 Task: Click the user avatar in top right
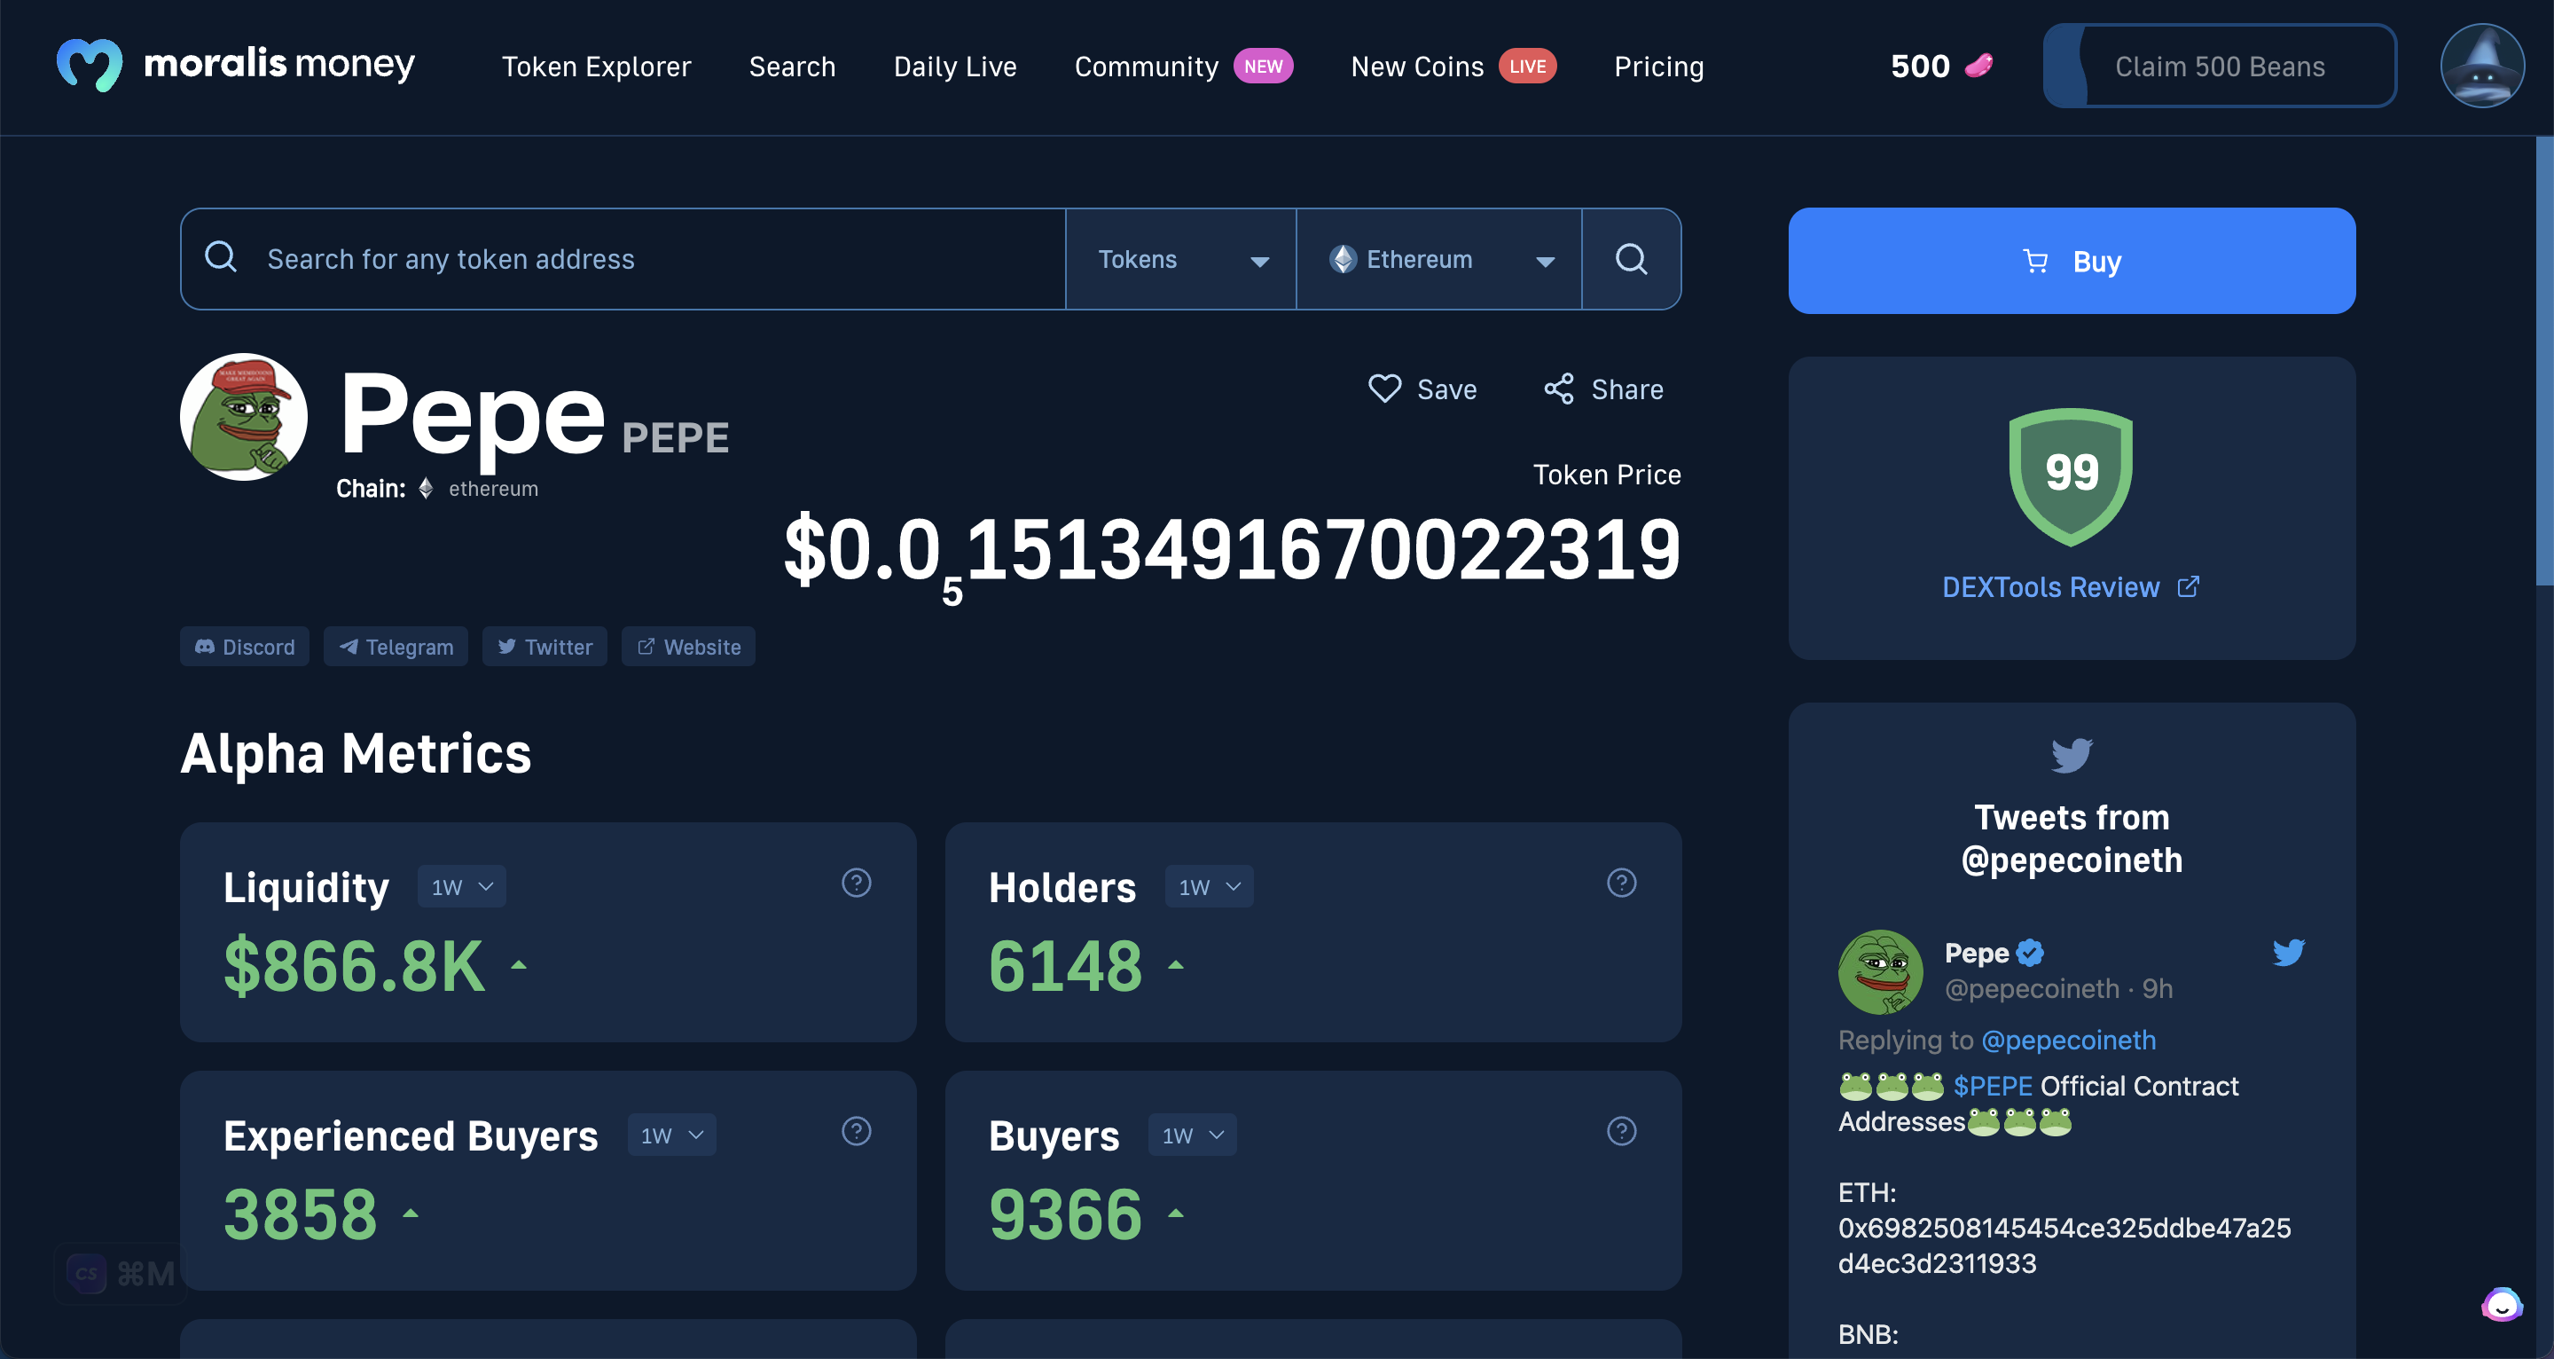coord(2481,66)
